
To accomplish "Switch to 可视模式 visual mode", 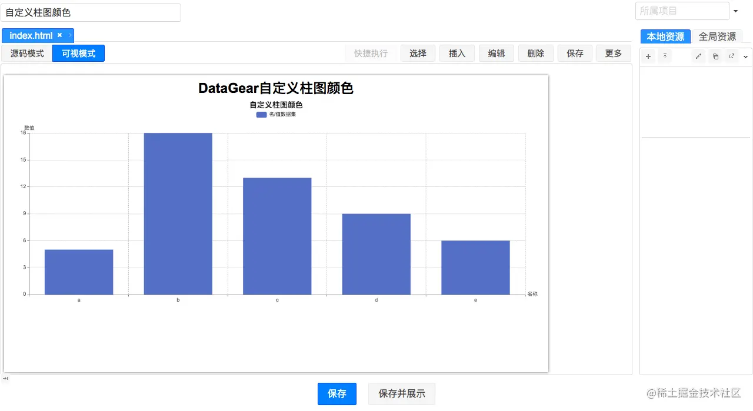I will 79,54.
